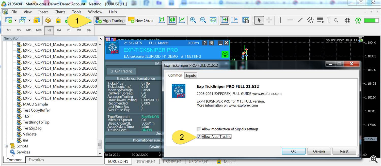Image resolution: width=381 pixels, height=166 pixels.
Task: Open the Inputs tab in the dialog
Action: 191,76
